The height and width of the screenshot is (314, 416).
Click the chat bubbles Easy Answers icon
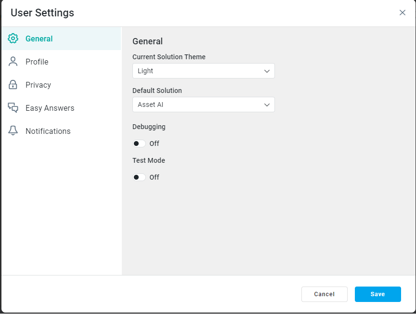click(x=13, y=108)
